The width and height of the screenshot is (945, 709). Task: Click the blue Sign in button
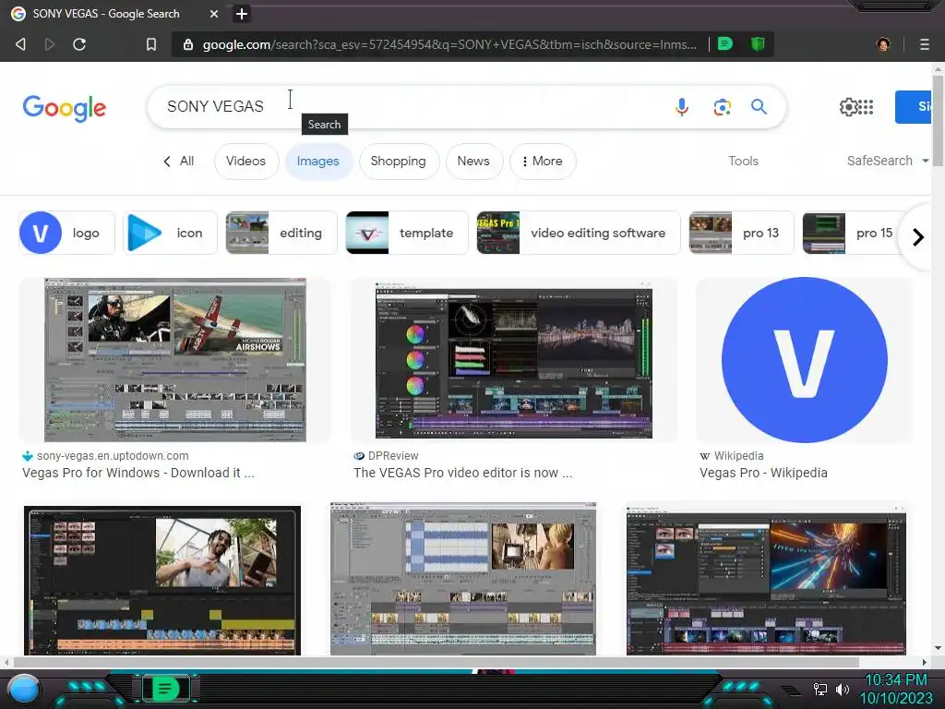click(914, 107)
